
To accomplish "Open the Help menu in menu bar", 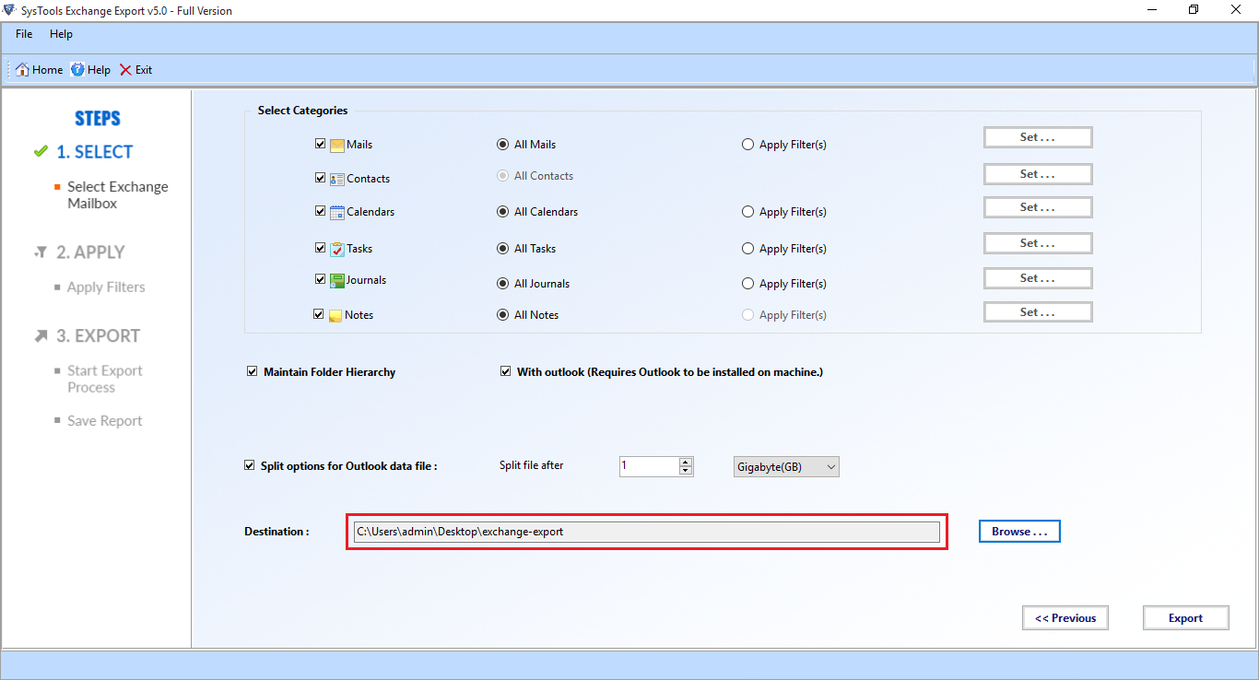I will pos(61,34).
